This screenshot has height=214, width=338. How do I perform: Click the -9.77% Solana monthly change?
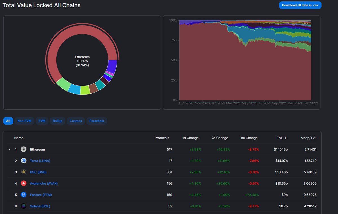(x=253, y=206)
